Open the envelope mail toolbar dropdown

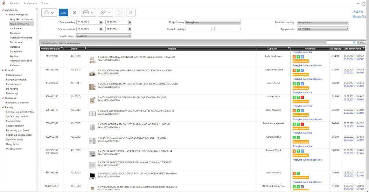pyautogui.click(x=89, y=12)
